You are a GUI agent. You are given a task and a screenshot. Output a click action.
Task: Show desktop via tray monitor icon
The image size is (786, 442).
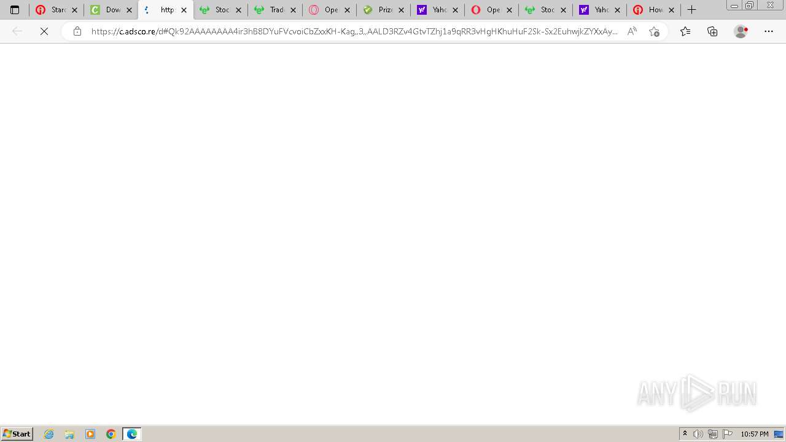[779, 434]
